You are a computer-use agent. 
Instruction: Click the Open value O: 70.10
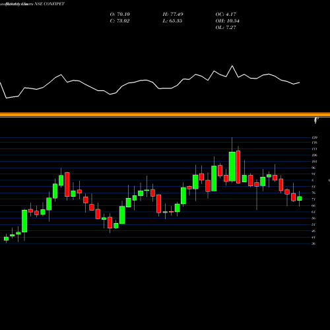click(120, 15)
